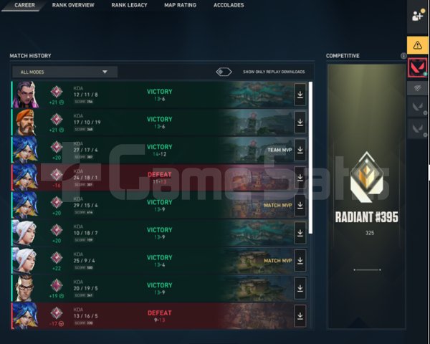Select the first greyed empty party slot
This screenshot has width=430, height=344.
tap(417, 107)
